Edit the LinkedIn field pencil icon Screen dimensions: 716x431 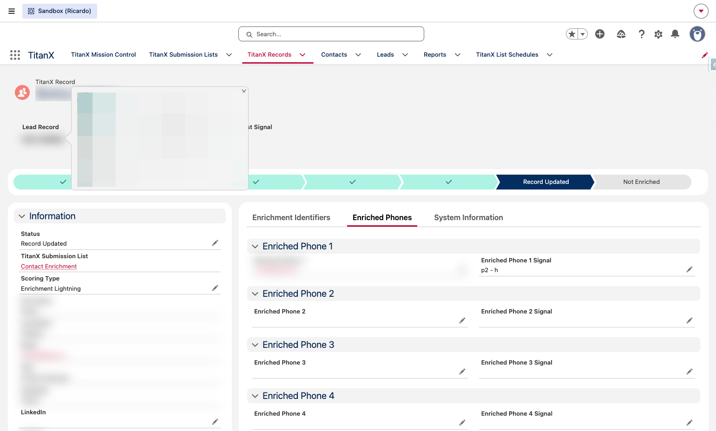pos(215,422)
